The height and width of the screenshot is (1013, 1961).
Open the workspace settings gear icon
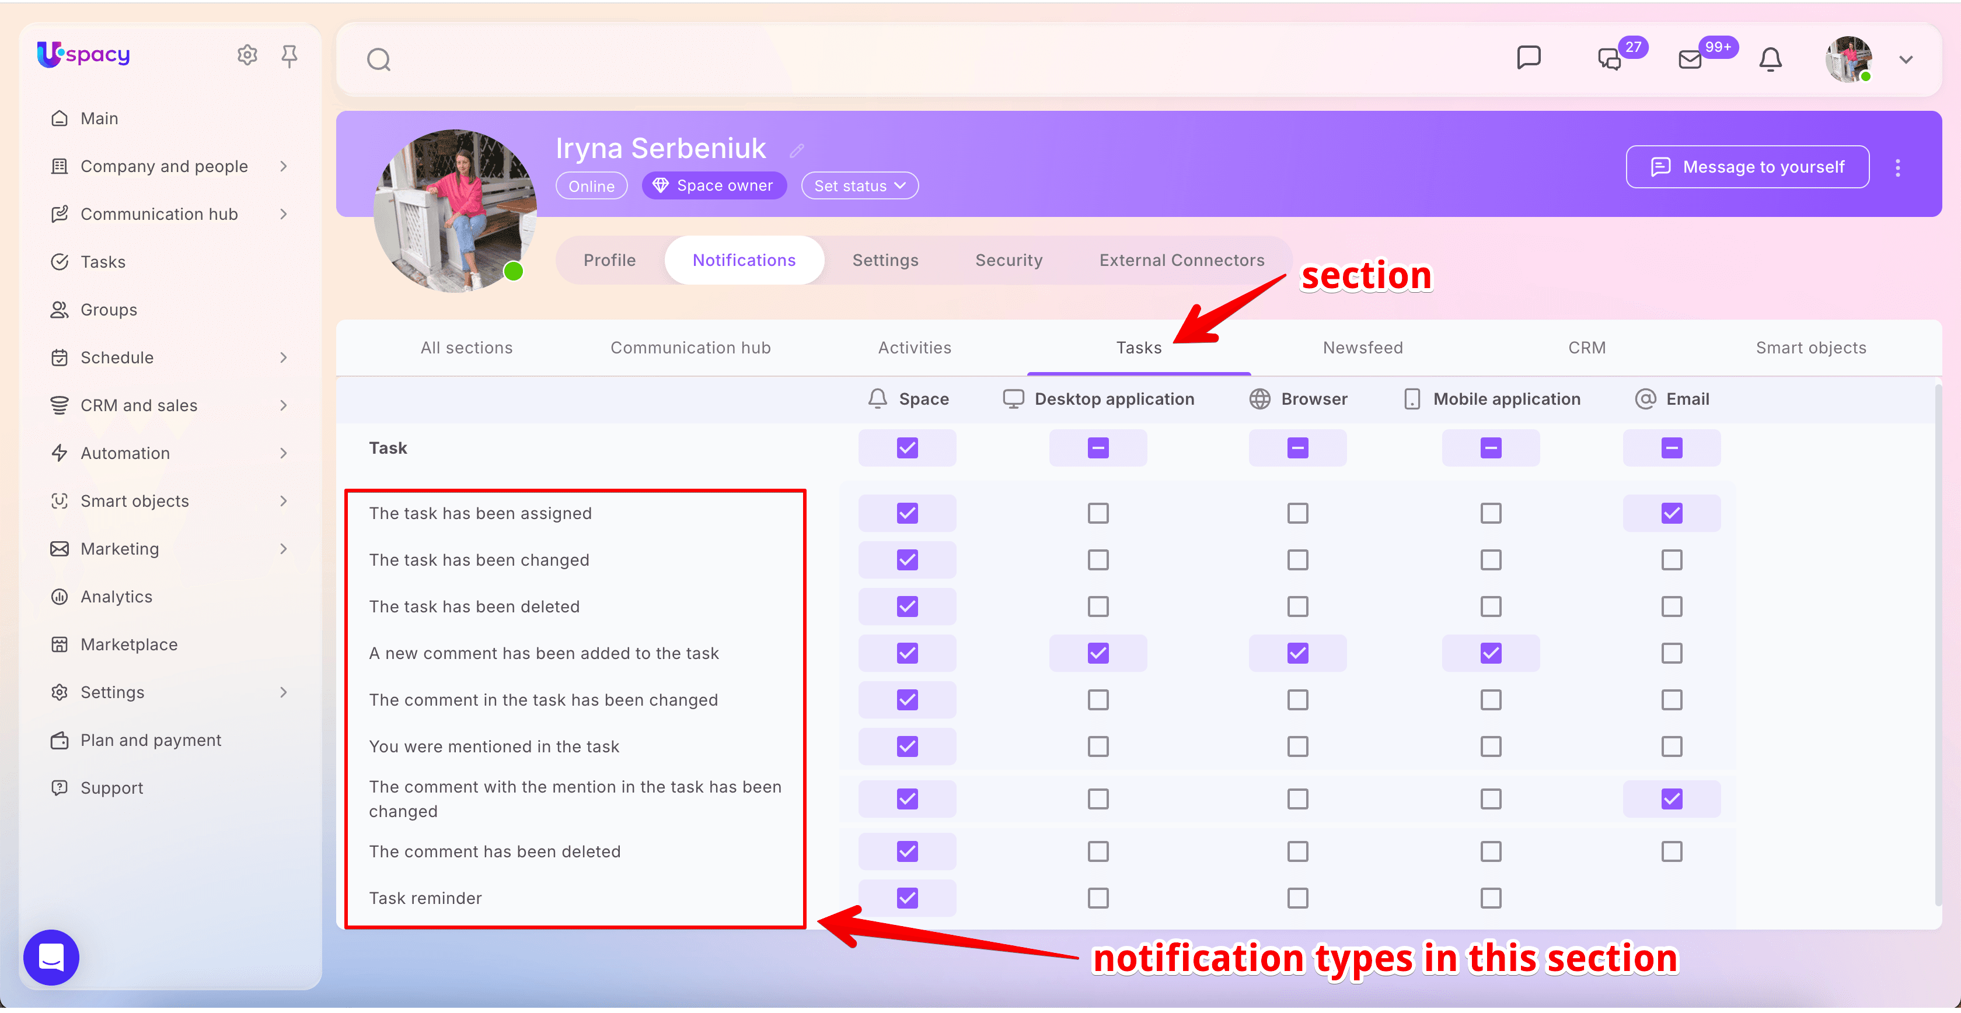pos(247,55)
